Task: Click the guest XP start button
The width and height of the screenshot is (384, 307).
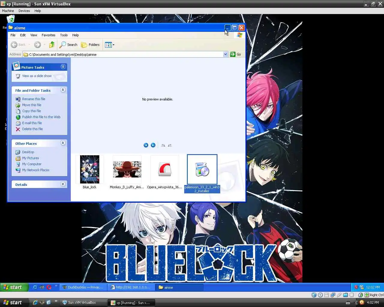Action: 14,287
